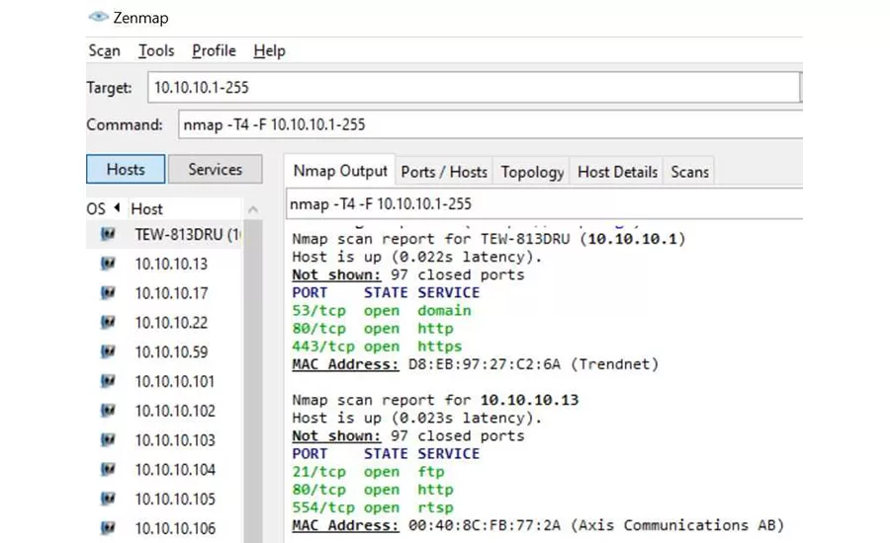Click 'Host is up (0.022s latency)' line
Image resolution: width=890 pixels, height=543 pixels.
[x=417, y=257]
